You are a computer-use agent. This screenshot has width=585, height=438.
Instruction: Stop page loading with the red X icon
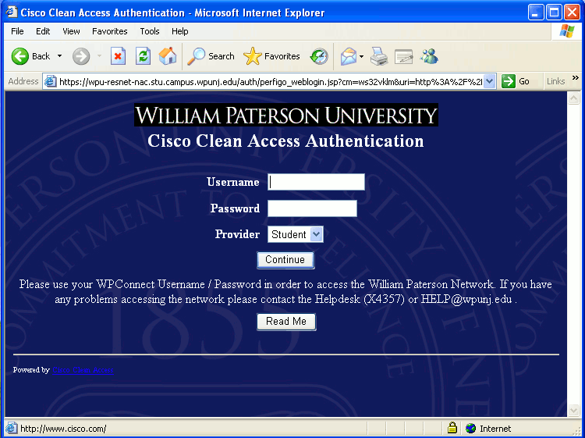(118, 56)
